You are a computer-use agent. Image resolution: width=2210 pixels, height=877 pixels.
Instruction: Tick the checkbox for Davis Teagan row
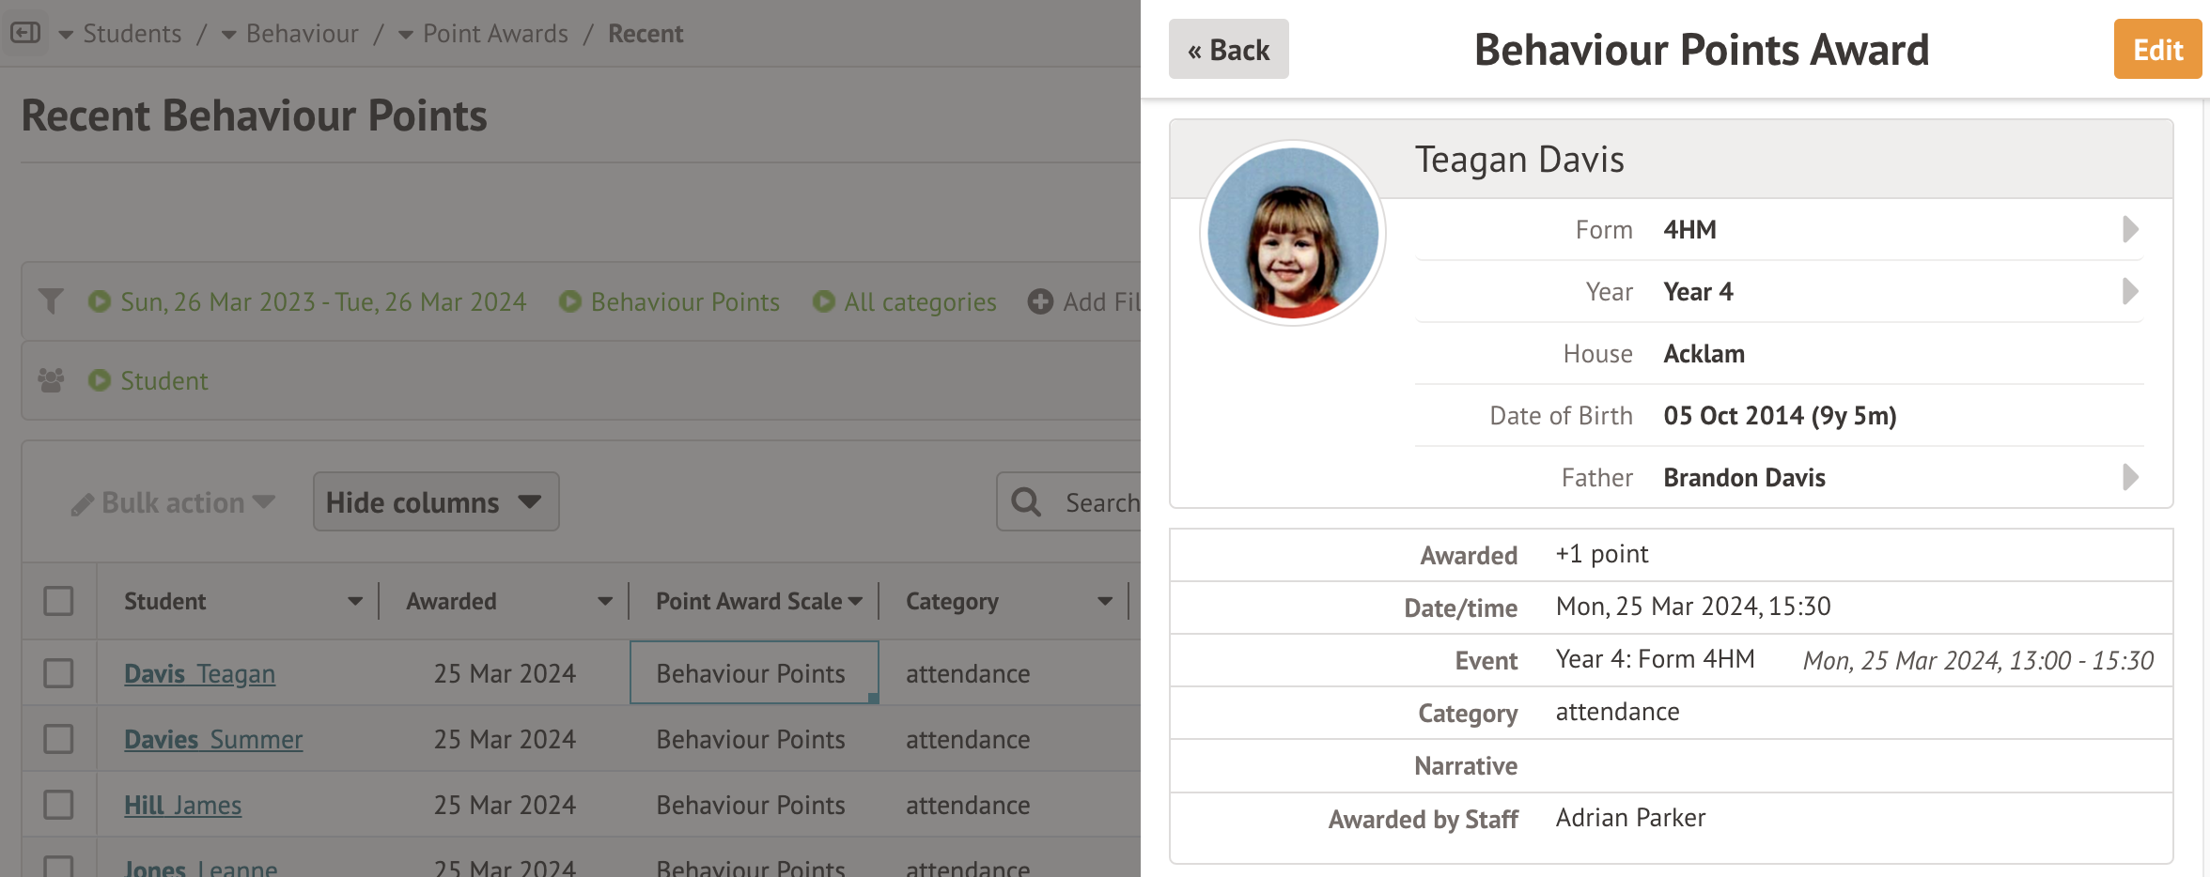[x=58, y=673]
